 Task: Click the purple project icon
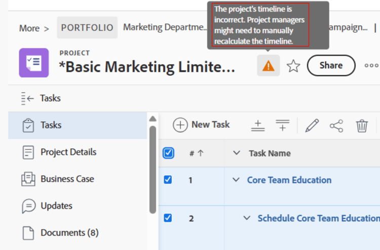click(x=34, y=63)
